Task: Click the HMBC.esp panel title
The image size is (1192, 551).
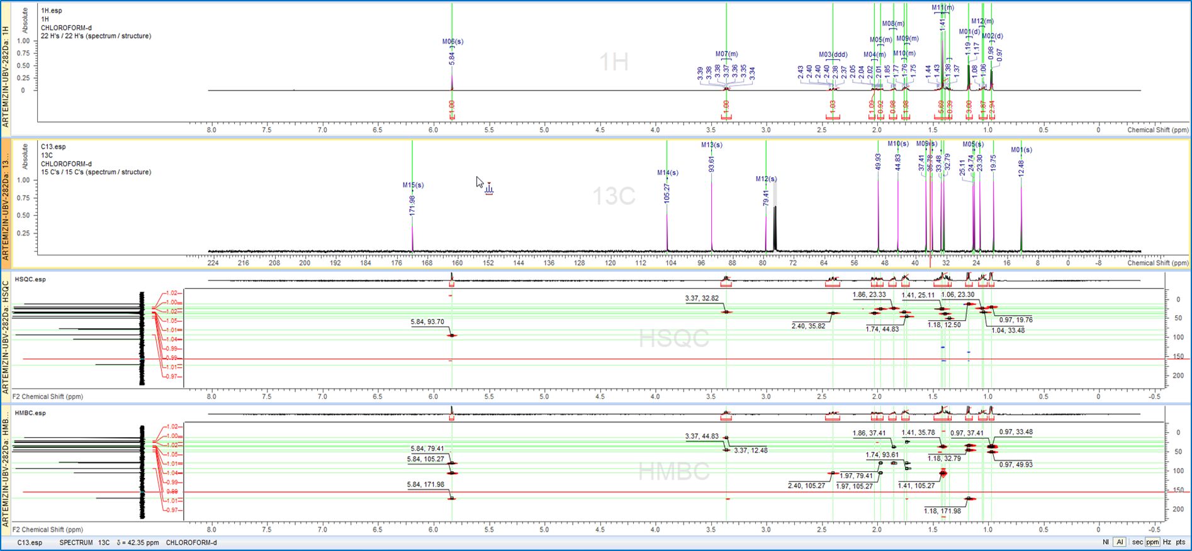Action: point(30,413)
